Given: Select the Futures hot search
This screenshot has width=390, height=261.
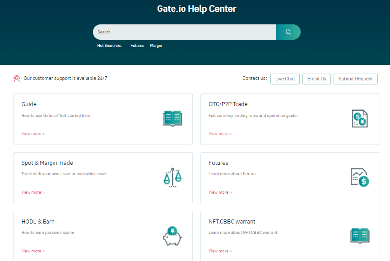Looking at the screenshot, I should click(137, 46).
